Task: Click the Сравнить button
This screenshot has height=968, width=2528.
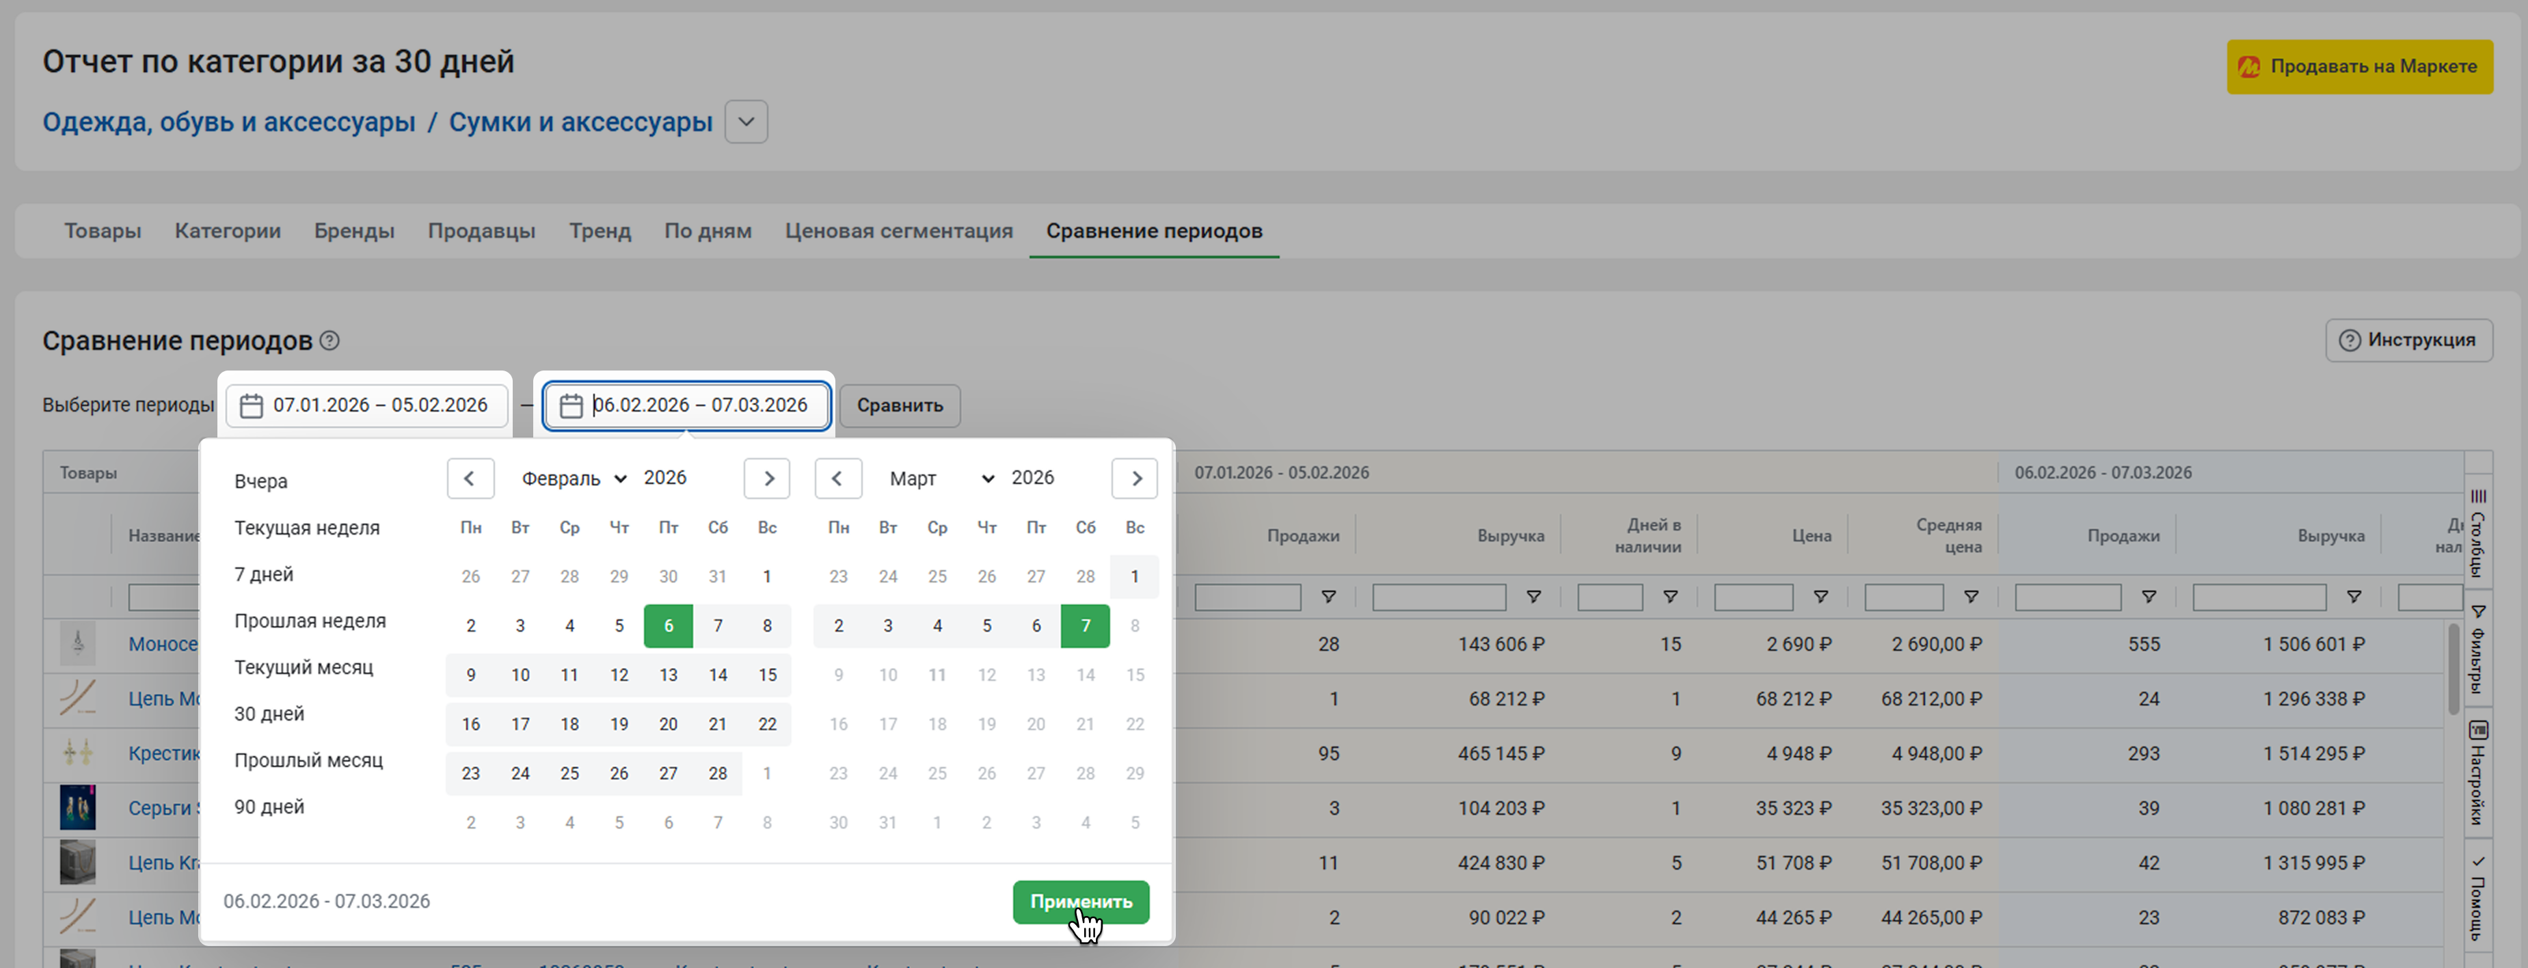Action: click(899, 405)
